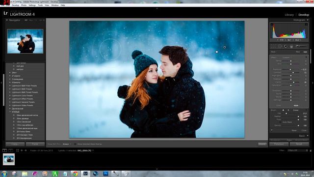Click the Previous button
The width and height of the screenshot is (314, 177).
click(279, 144)
